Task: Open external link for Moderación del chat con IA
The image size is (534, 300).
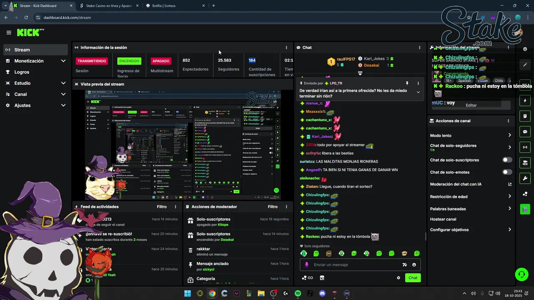Action: point(510,184)
